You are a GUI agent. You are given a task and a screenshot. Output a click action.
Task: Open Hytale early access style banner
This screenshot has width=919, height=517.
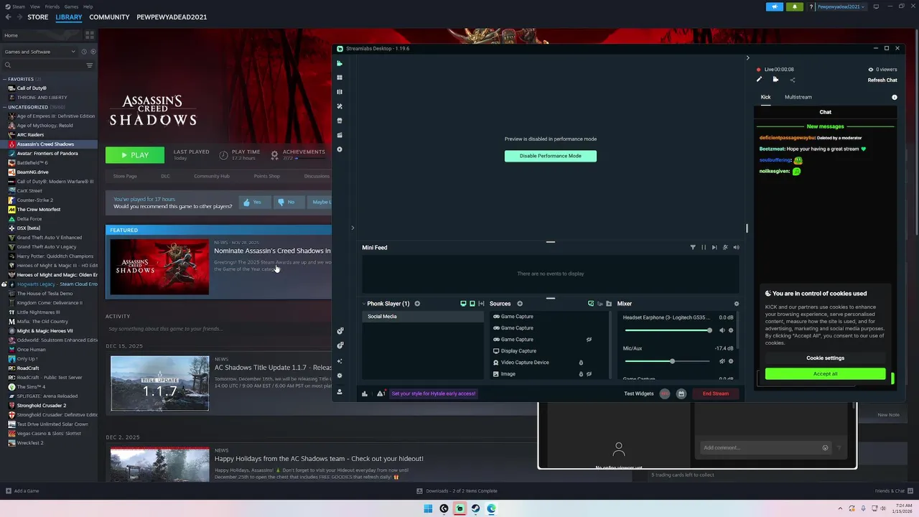[x=434, y=393]
